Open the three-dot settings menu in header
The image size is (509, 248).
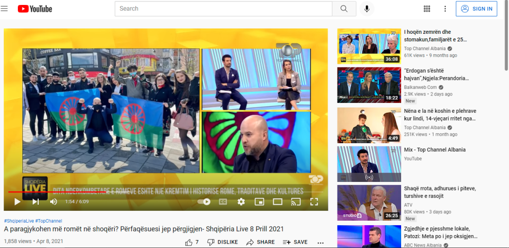point(445,9)
